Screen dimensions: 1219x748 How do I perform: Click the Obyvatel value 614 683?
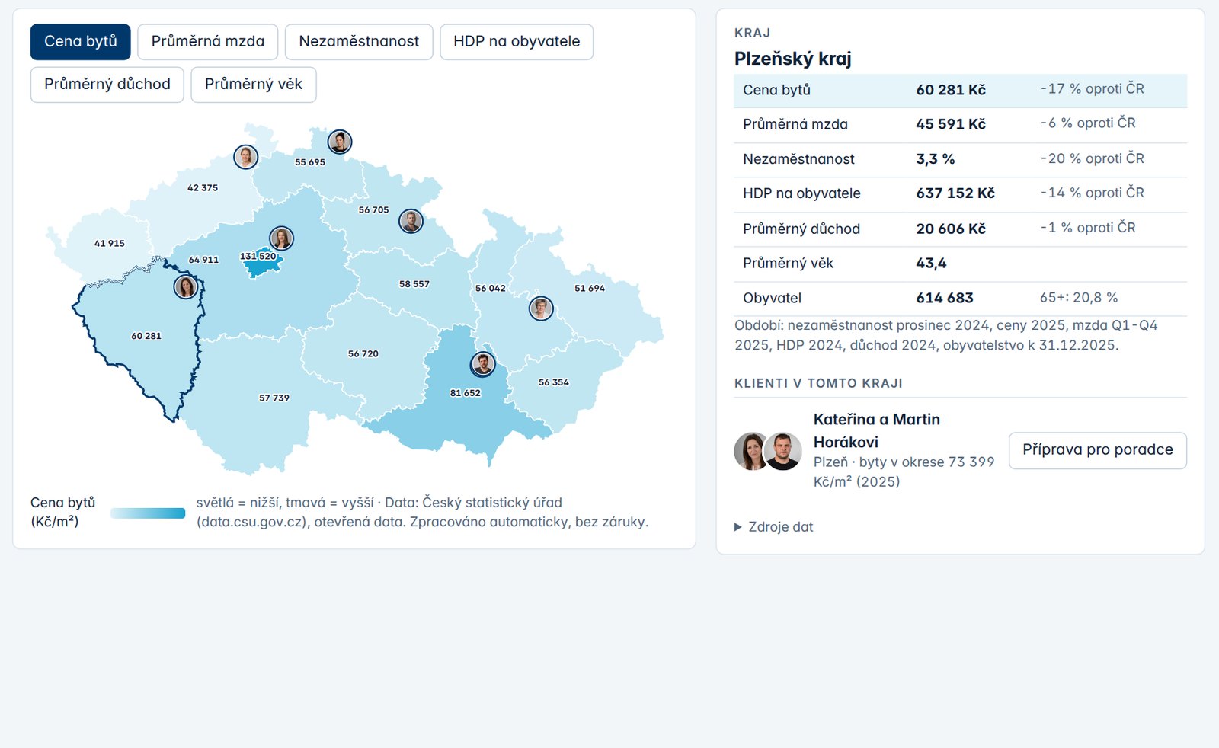pyautogui.click(x=945, y=299)
